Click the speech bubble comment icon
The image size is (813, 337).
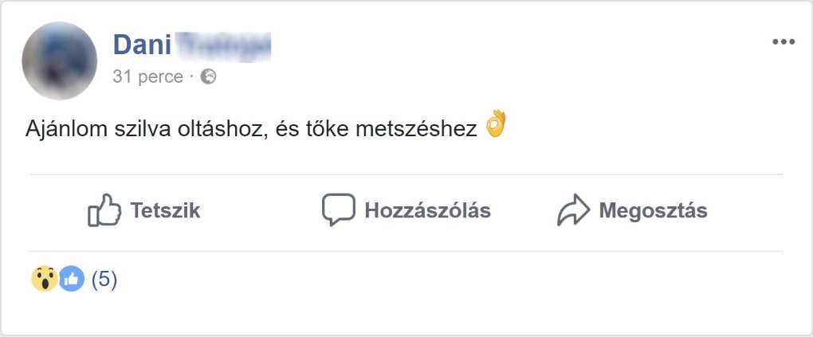pos(338,210)
